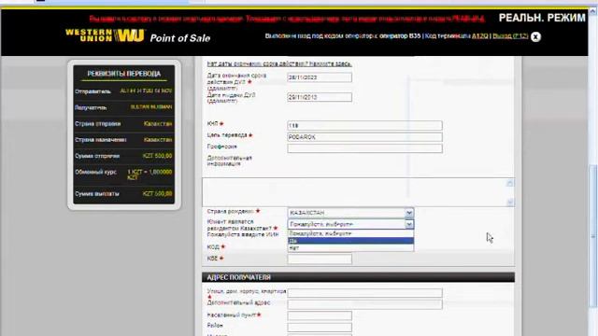Click the street, house, apartment address field

365,292
